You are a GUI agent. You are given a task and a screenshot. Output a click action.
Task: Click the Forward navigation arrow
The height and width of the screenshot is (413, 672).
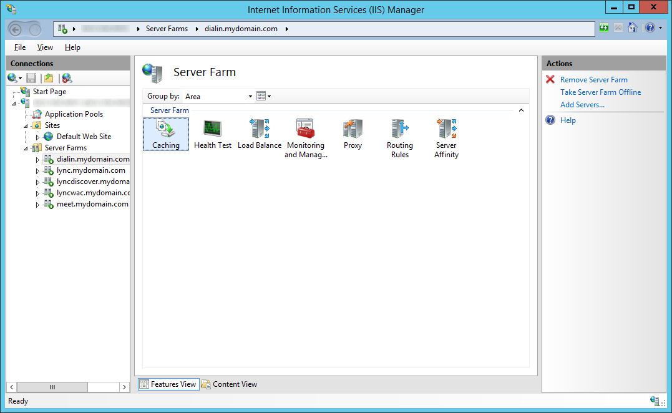click(35, 29)
